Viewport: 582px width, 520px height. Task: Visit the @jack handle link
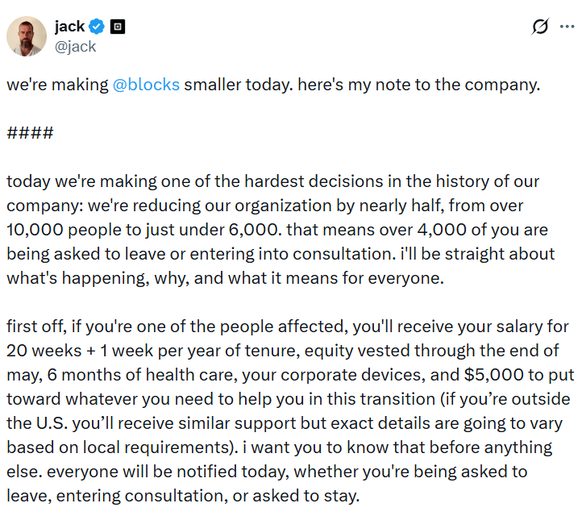[75, 46]
